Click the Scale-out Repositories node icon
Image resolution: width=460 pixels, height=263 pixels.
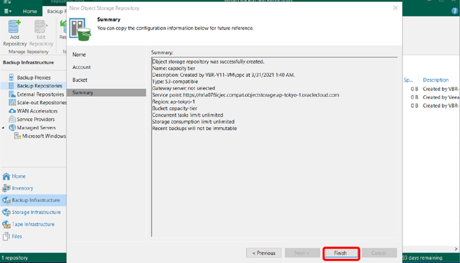click(x=12, y=102)
